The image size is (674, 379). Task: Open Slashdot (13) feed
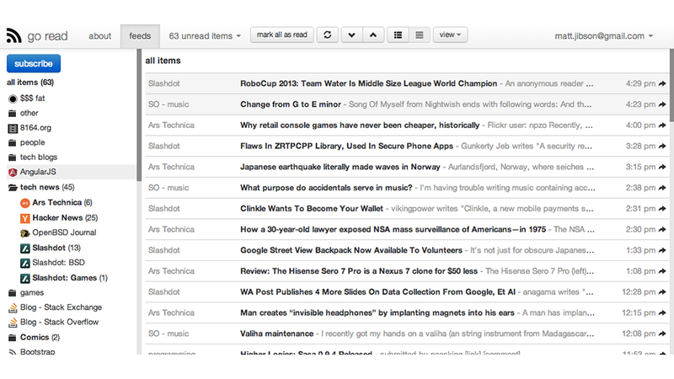(x=56, y=248)
